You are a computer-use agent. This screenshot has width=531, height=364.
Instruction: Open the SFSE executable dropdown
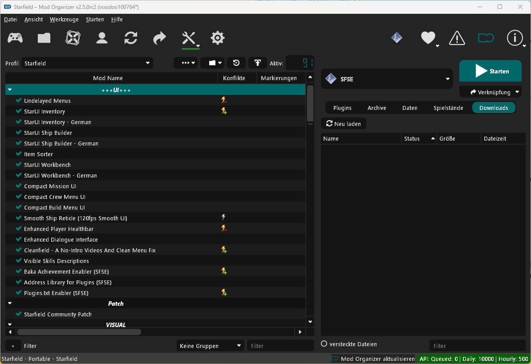point(387,79)
